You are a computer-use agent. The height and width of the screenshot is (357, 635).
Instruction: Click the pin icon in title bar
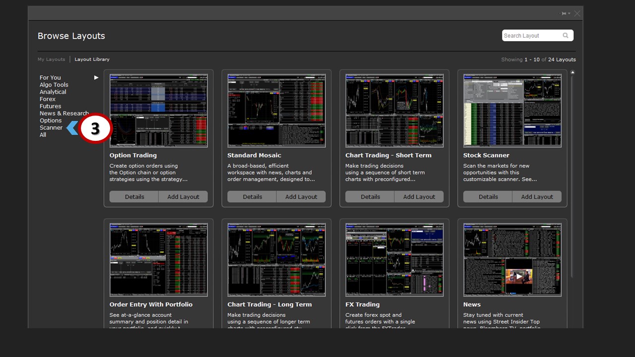564,13
